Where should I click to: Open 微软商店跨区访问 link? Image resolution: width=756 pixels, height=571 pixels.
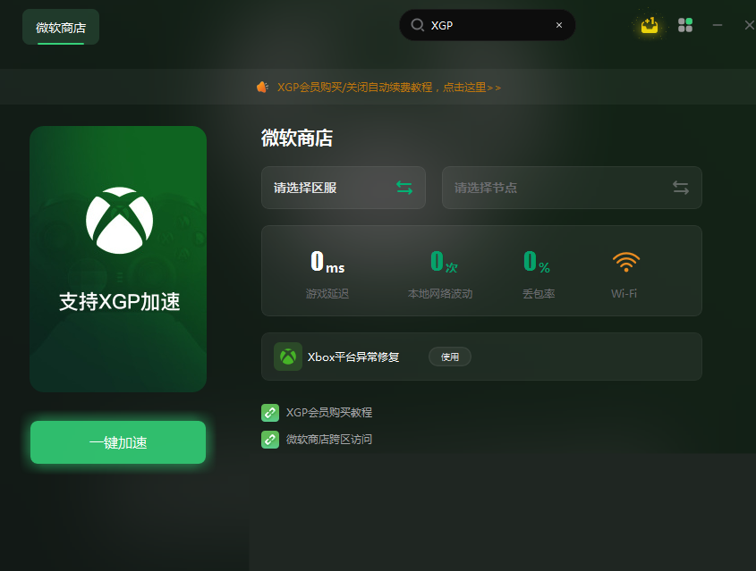(329, 440)
